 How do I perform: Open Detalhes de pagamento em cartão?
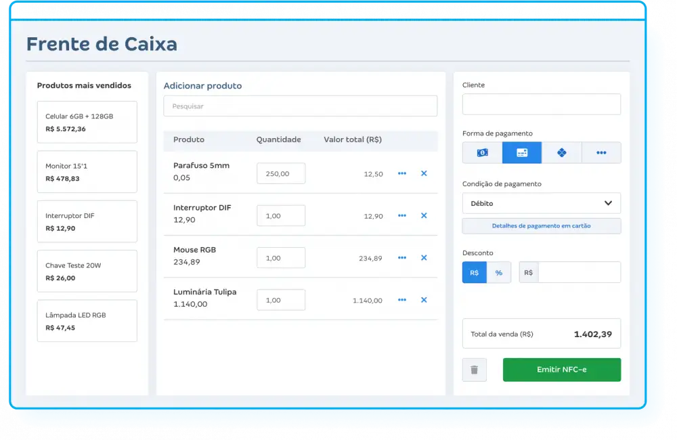(542, 226)
